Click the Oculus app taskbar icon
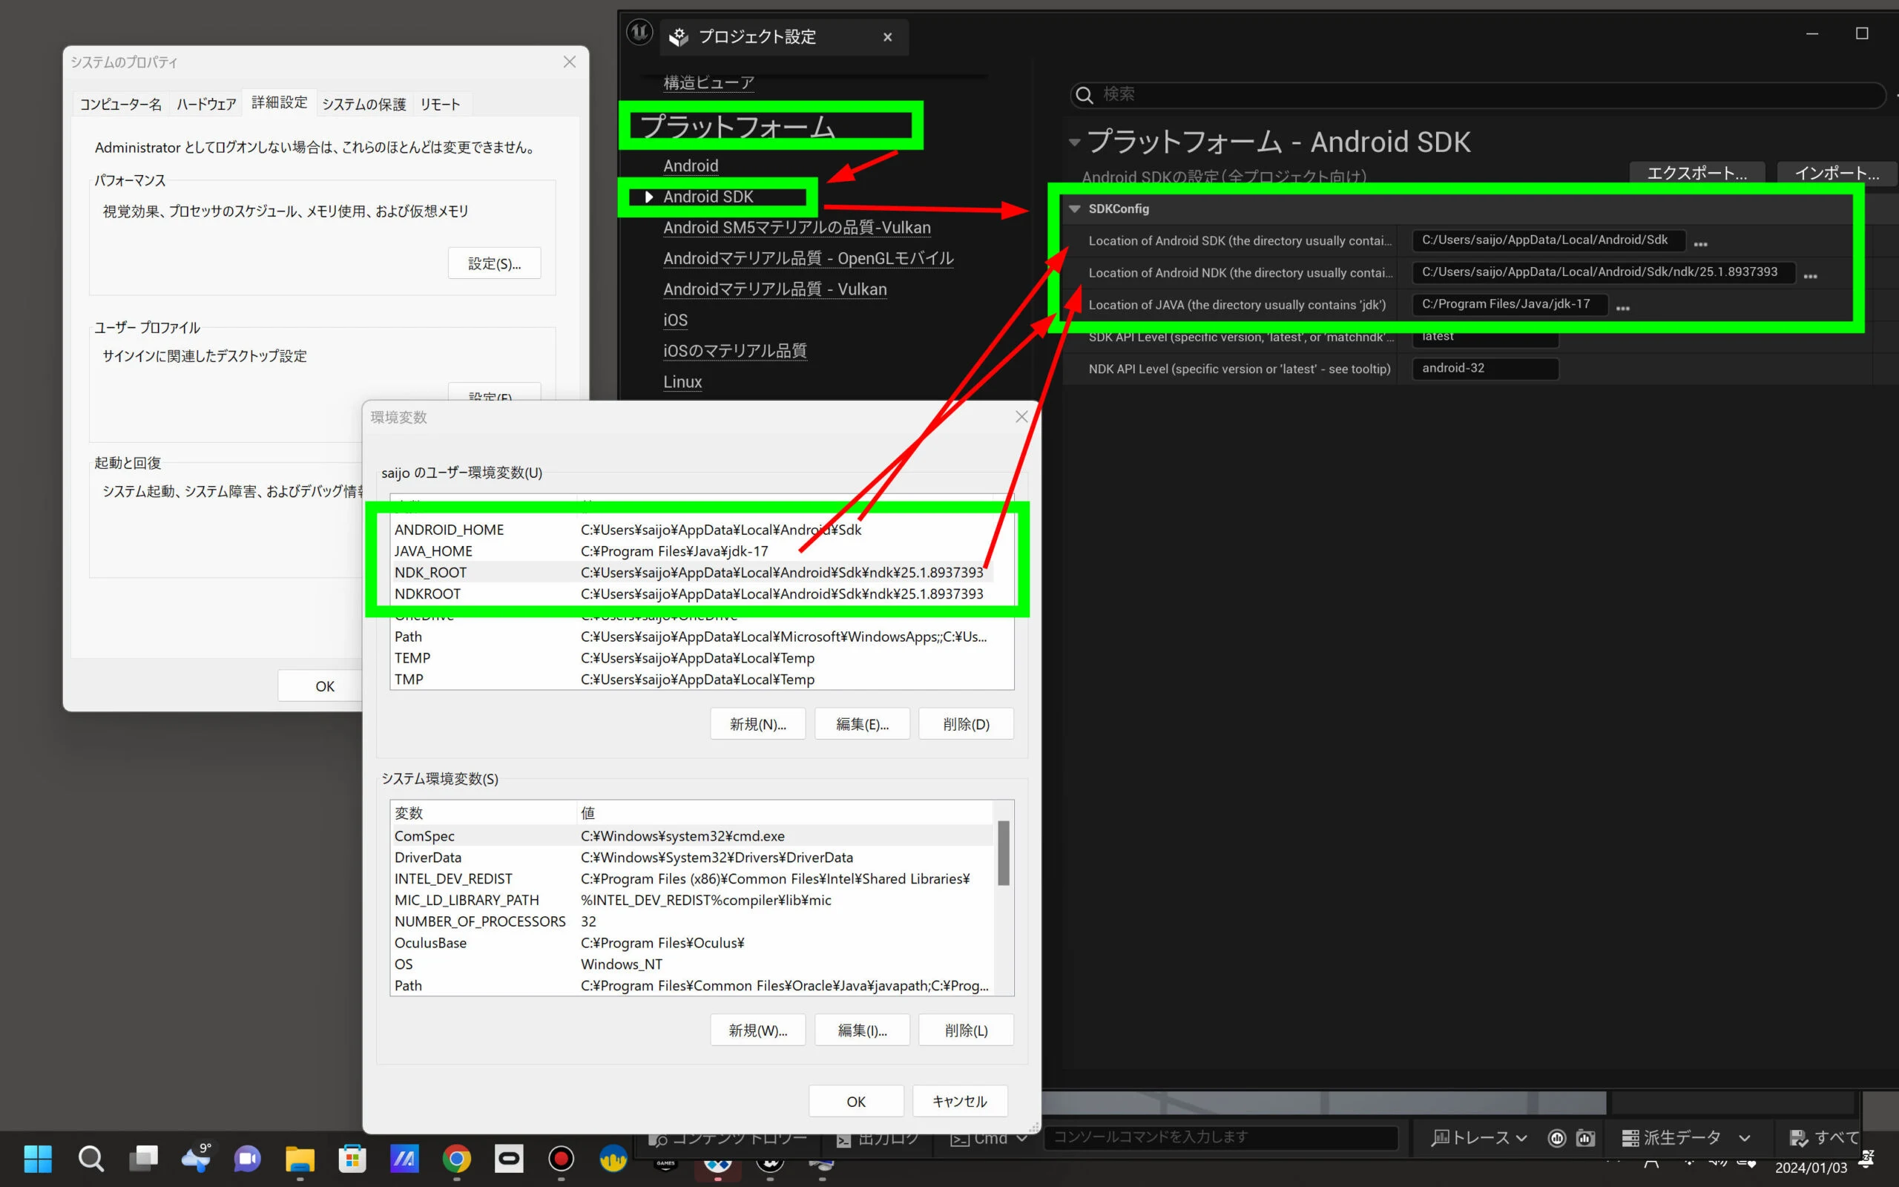 point(508,1159)
